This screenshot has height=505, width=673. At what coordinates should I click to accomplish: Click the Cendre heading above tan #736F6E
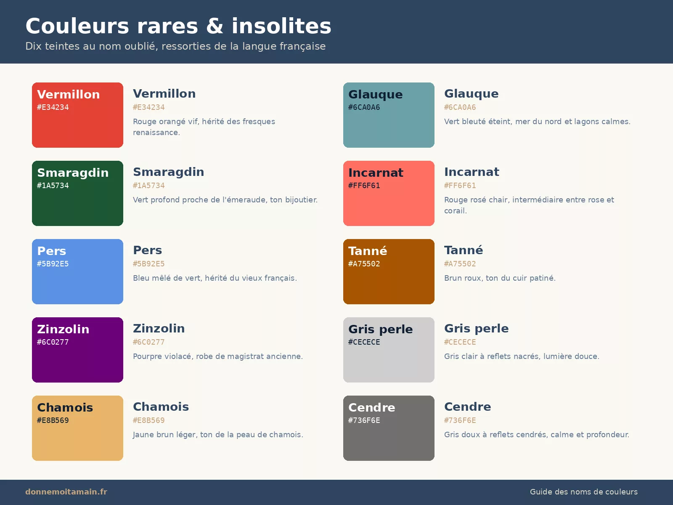468,407
